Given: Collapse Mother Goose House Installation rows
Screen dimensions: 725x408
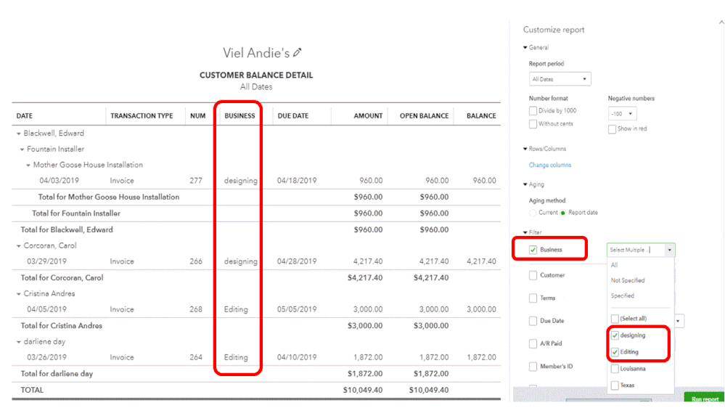Looking at the screenshot, I should (x=28, y=165).
